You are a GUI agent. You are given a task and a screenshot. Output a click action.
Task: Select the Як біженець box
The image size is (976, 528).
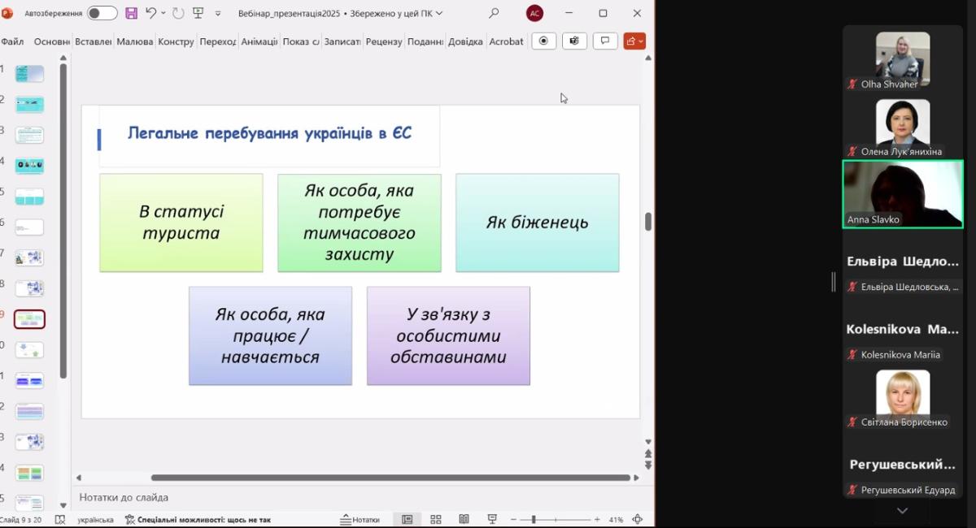[x=538, y=223]
